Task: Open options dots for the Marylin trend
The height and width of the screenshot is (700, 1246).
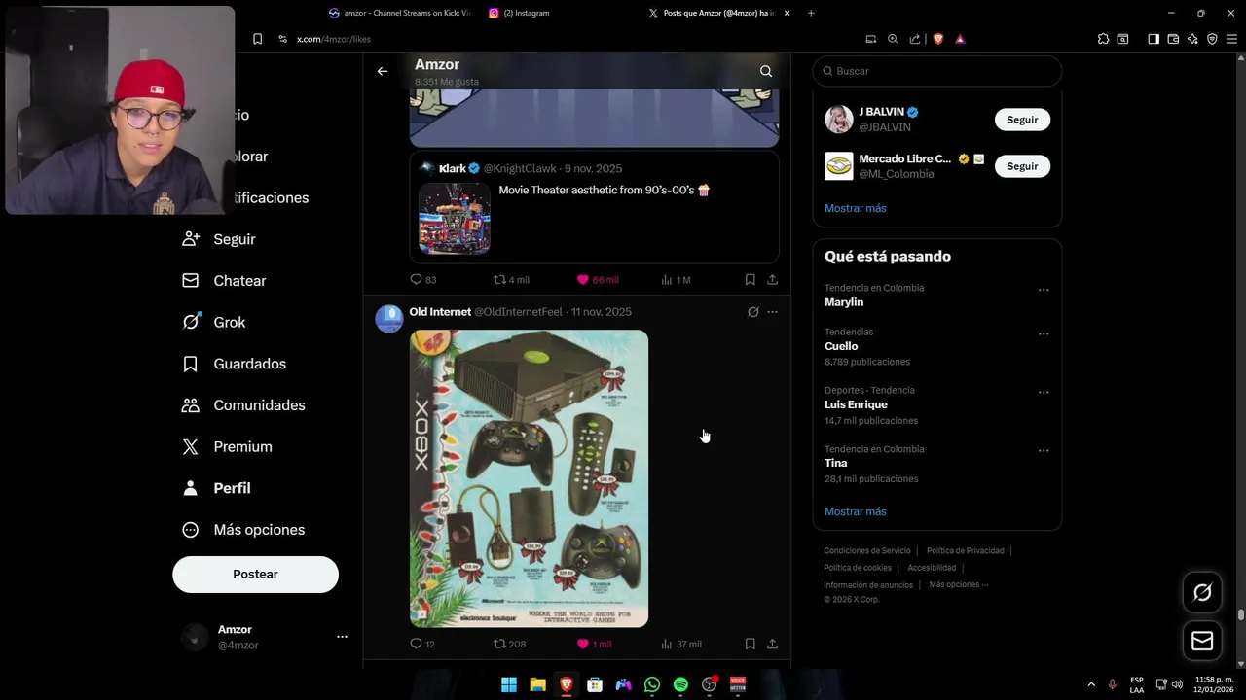Action: 1044,290
